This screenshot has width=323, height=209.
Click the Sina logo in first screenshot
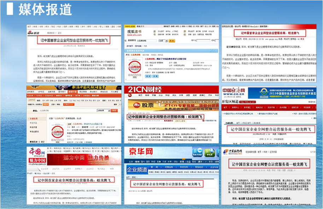point(34,33)
